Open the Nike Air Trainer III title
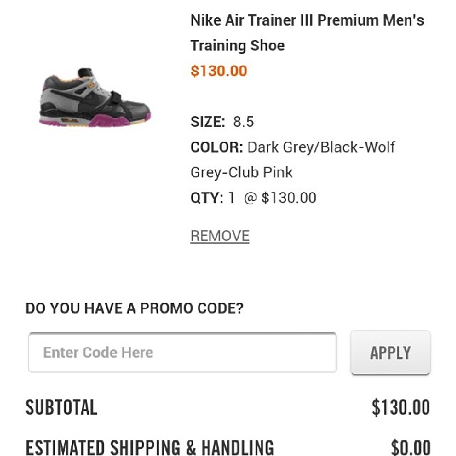This screenshot has width=456, height=456. click(x=306, y=21)
